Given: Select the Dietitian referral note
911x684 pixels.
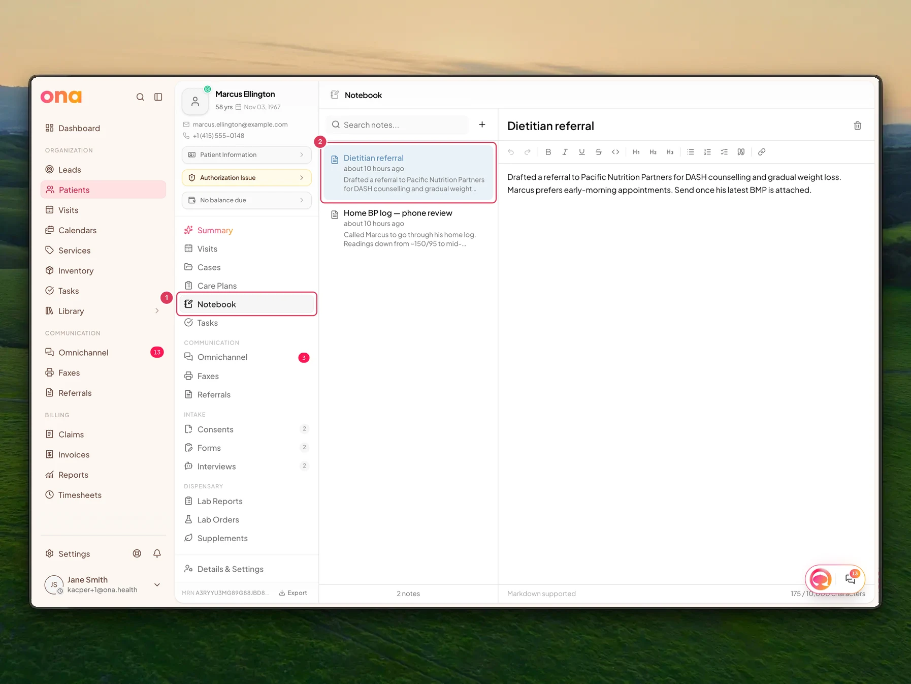Looking at the screenshot, I should [x=408, y=173].
